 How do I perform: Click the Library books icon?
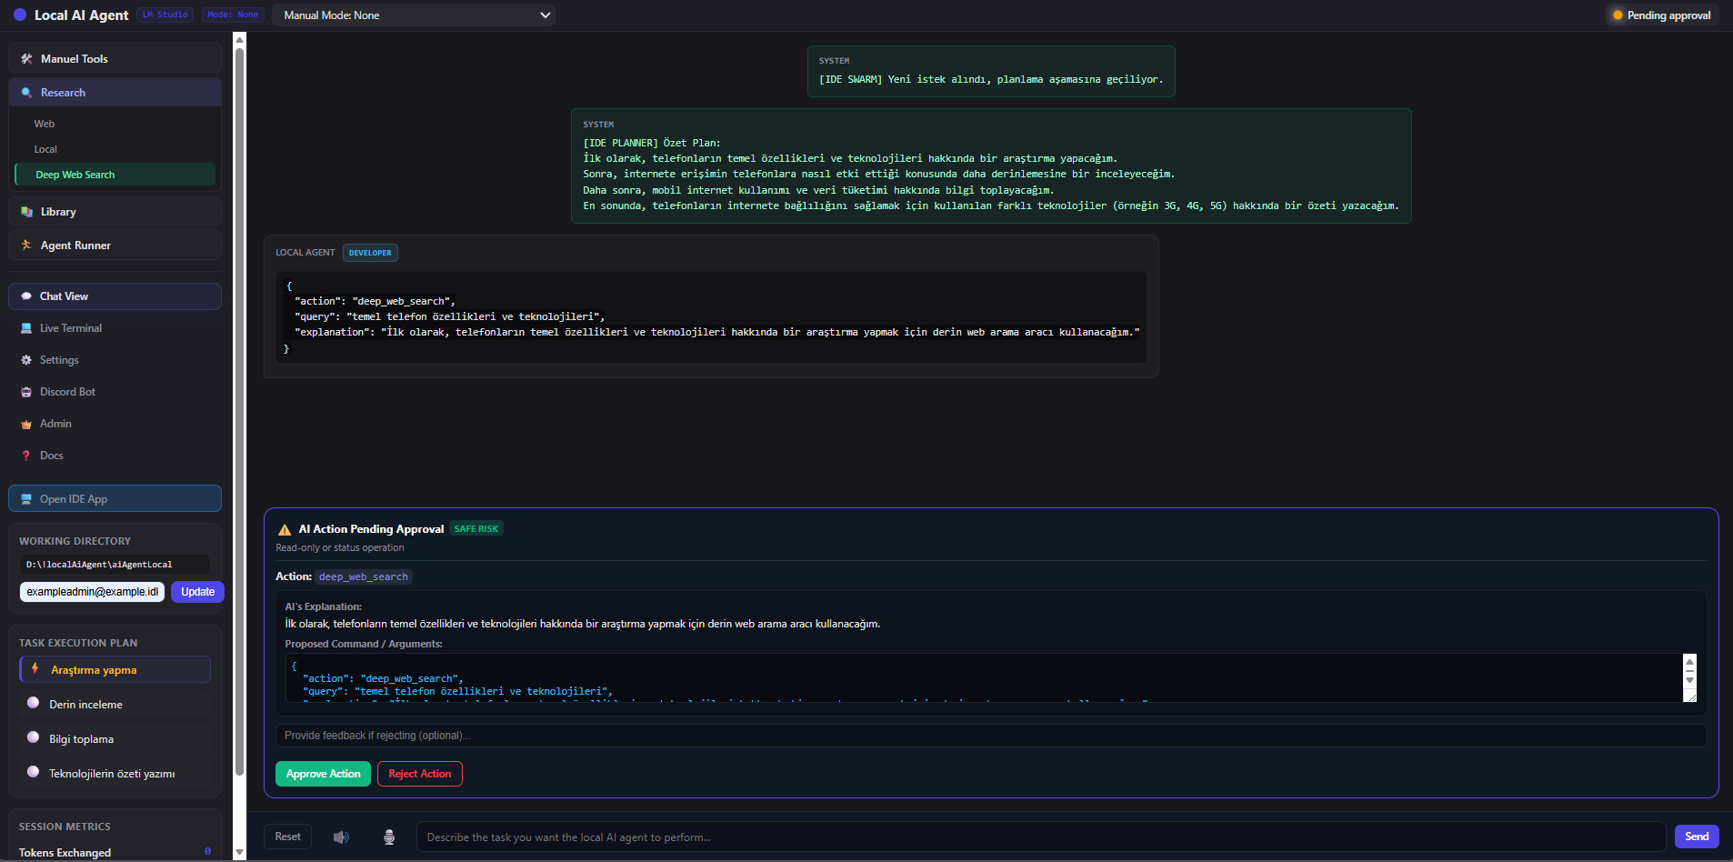click(26, 212)
